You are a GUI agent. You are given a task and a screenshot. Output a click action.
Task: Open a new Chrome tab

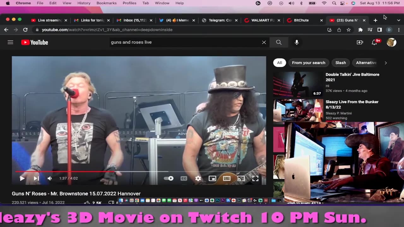point(375,20)
